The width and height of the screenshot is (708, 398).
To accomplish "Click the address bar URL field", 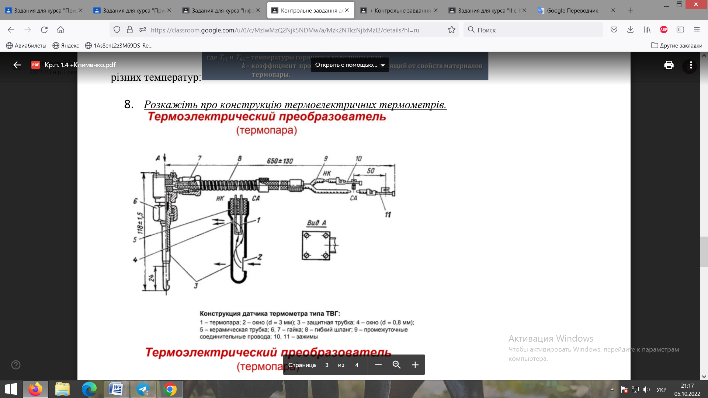I will (x=285, y=30).
